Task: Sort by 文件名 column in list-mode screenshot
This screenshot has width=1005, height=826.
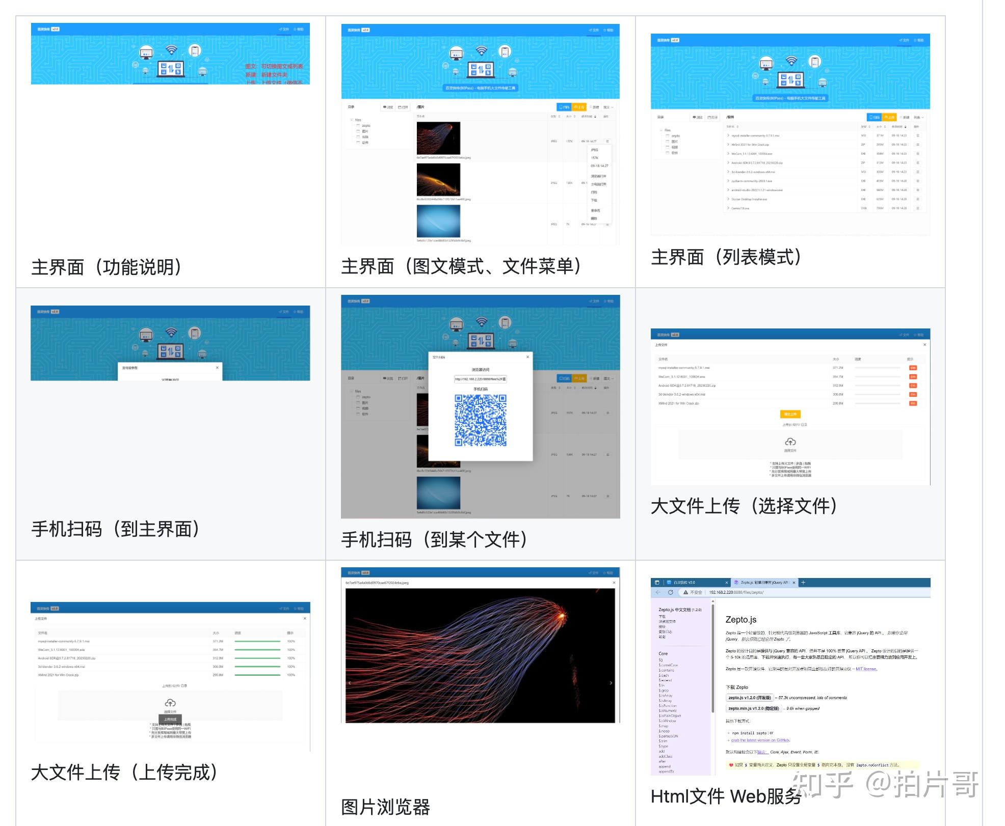Action: pos(732,126)
